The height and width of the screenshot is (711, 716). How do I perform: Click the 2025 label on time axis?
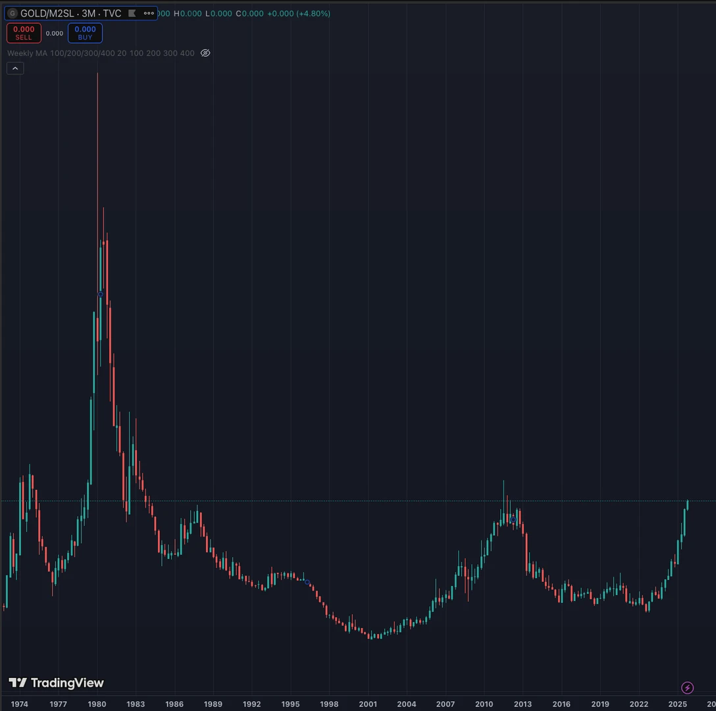tap(678, 704)
